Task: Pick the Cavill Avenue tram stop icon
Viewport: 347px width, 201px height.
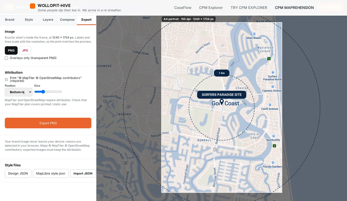Action: pyautogui.click(x=270, y=105)
